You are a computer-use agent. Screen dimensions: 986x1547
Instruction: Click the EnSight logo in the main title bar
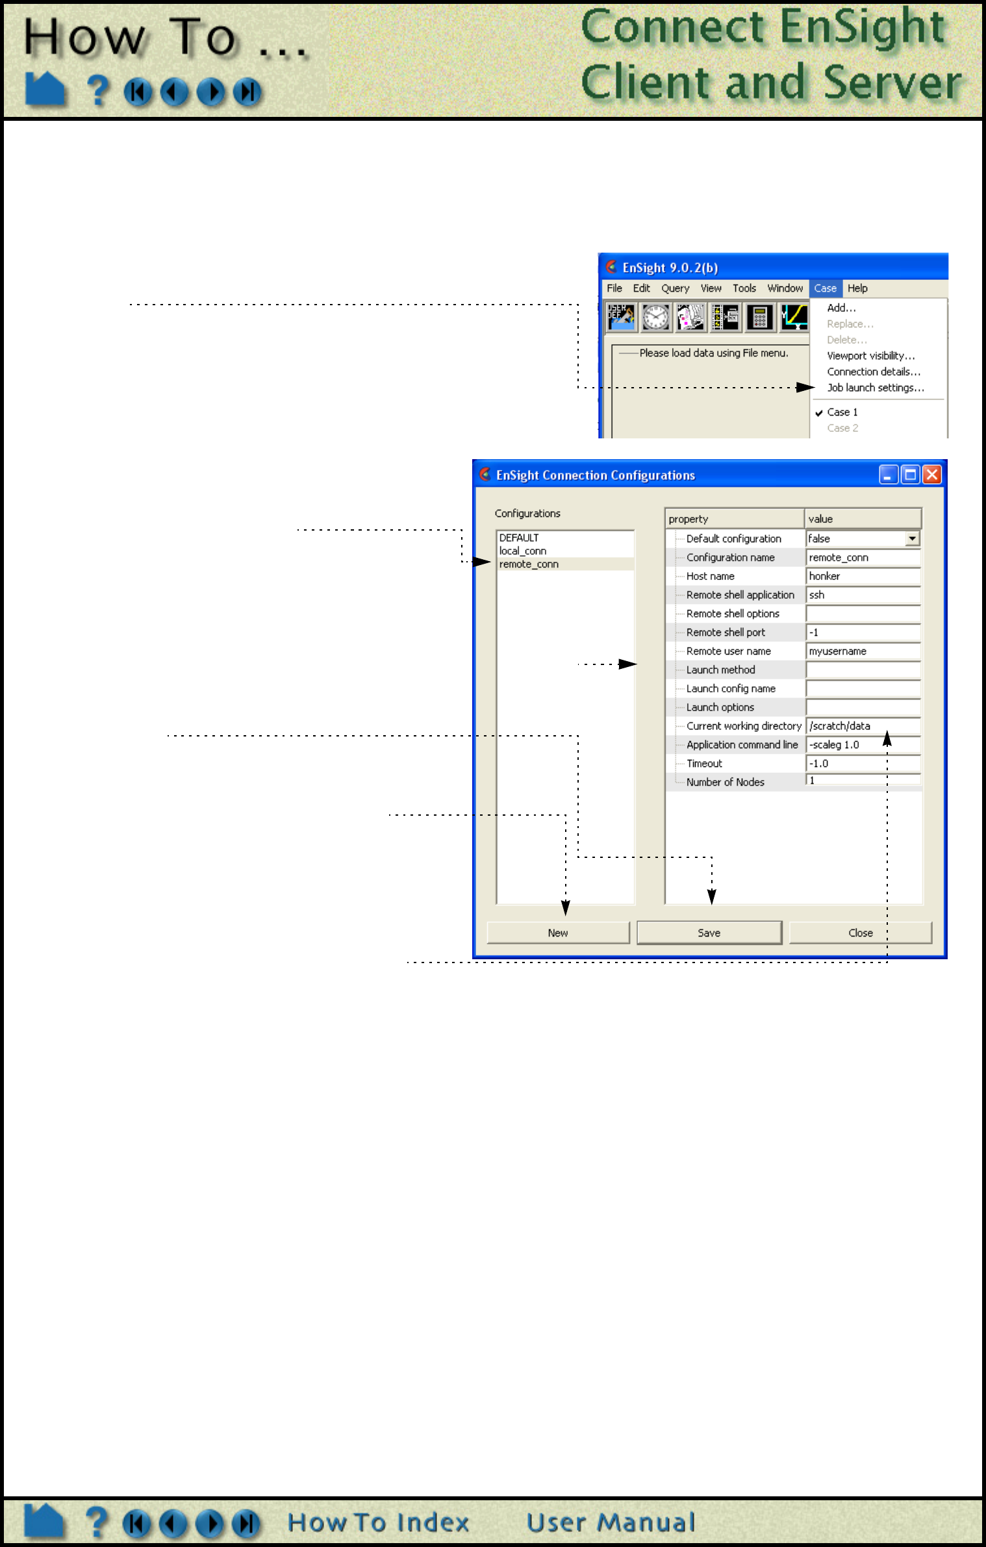(x=611, y=267)
